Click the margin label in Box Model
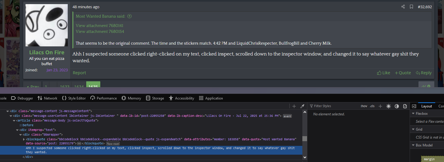The width and height of the screenshot is (444, 162). click(x=429, y=159)
